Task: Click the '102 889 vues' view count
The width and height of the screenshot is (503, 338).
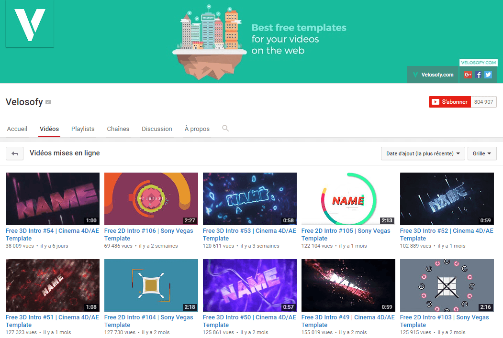Action: pos(415,246)
